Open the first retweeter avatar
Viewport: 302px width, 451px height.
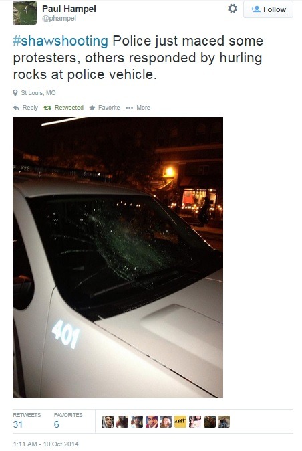pos(108,422)
